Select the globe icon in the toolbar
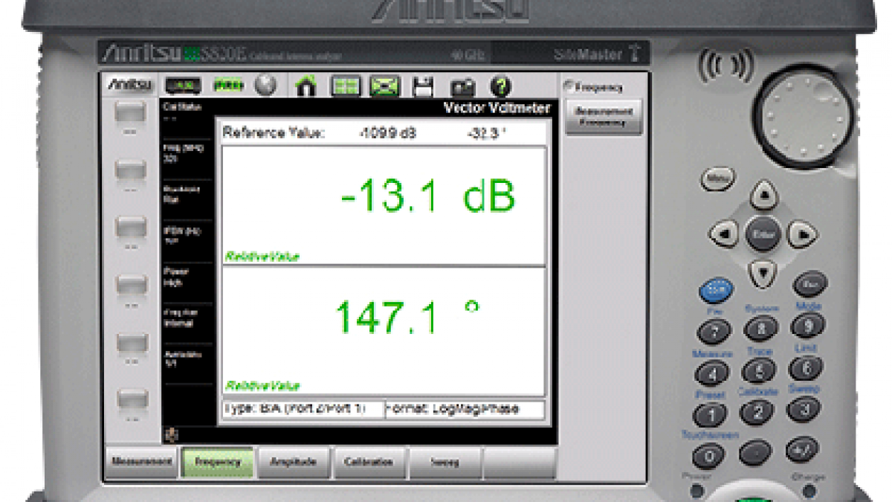This screenshot has height=502, width=892. [x=265, y=86]
